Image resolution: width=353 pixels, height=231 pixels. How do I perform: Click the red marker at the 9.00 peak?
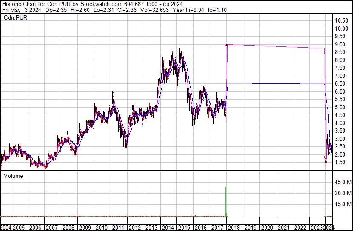click(227, 44)
